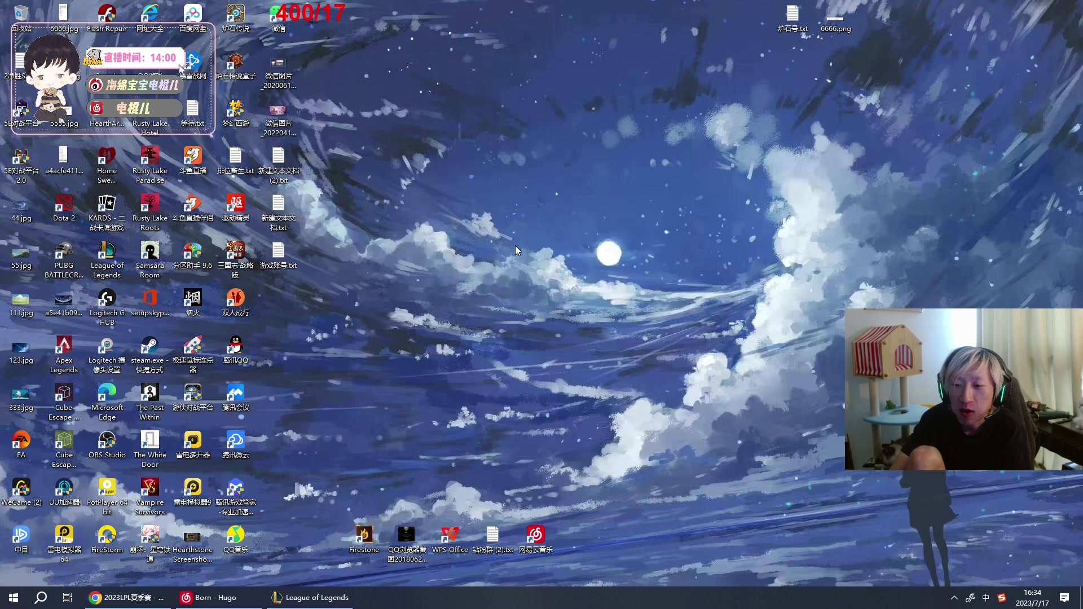Click the Sogou input tray icon
The height and width of the screenshot is (609, 1083).
click(x=1001, y=598)
